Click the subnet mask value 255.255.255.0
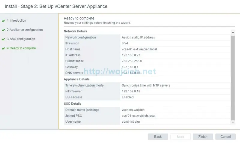This screenshot has height=144, width=240. click(132, 61)
